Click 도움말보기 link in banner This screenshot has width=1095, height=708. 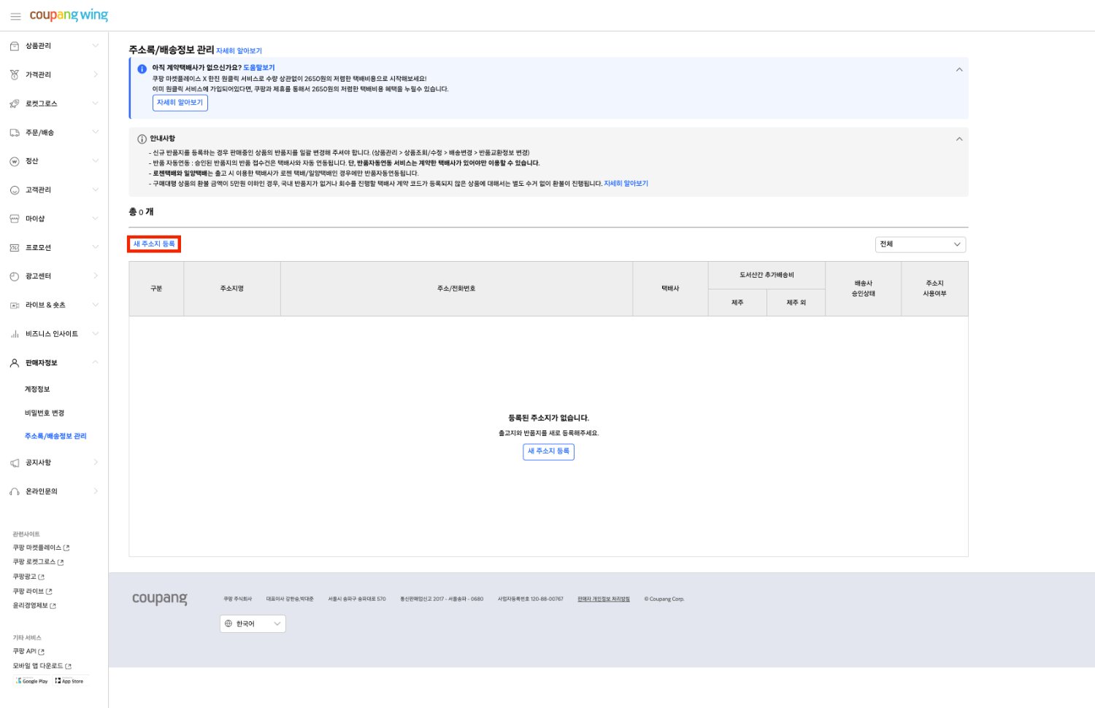[259, 68]
